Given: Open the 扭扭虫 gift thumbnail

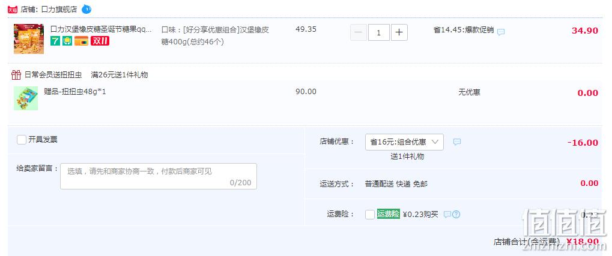Looking at the screenshot, I should coord(26,98).
